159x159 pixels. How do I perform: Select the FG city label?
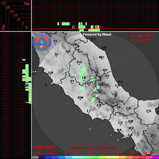coord(149,111)
